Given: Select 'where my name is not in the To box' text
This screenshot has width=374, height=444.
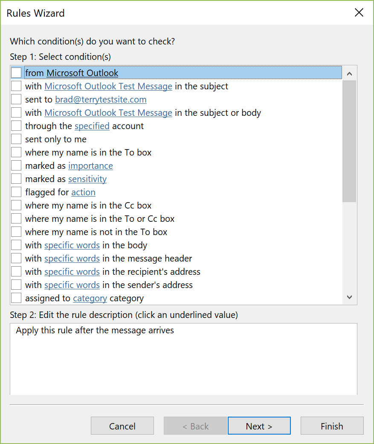Looking at the screenshot, I should 96,232.
